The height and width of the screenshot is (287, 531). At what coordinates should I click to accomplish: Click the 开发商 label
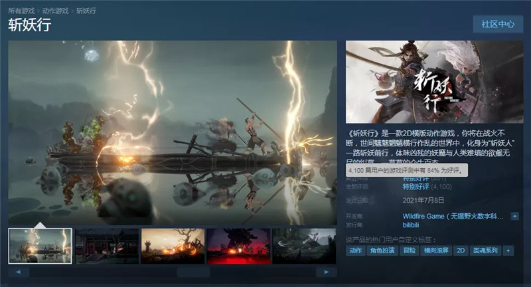click(x=354, y=216)
